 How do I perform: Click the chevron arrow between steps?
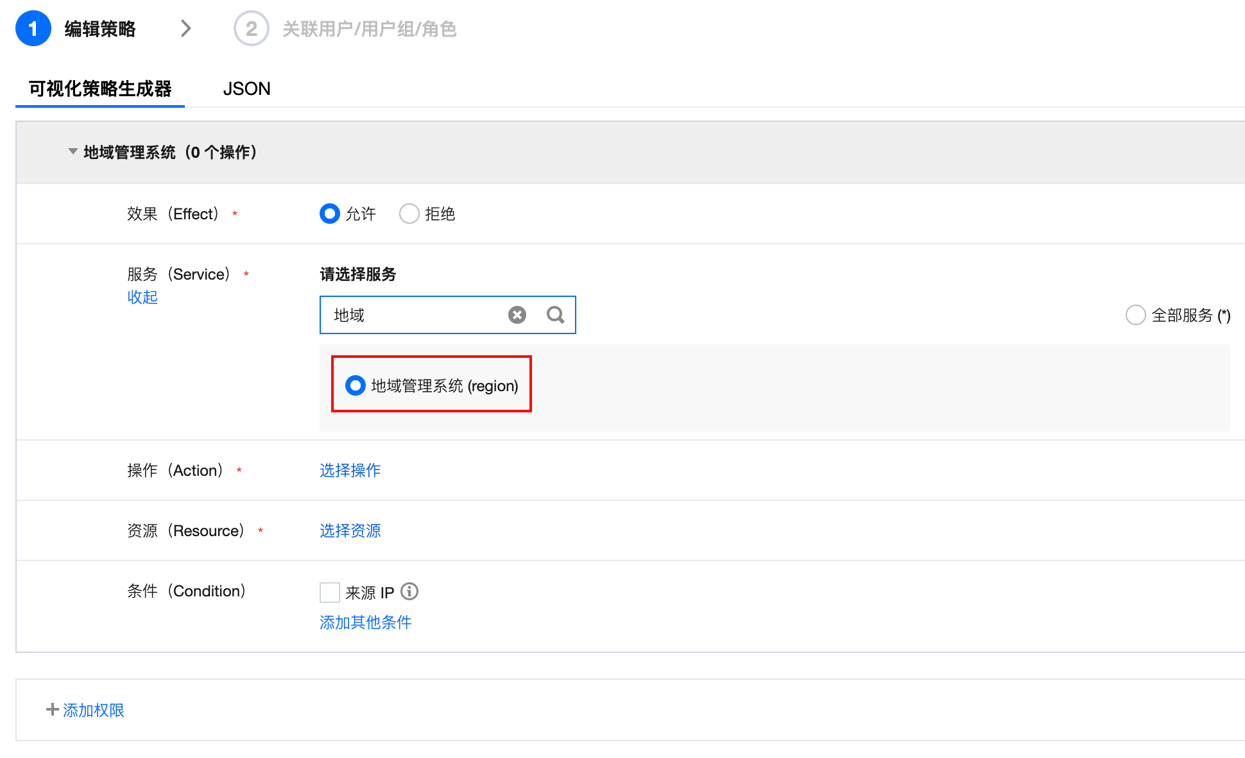(186, 29)
